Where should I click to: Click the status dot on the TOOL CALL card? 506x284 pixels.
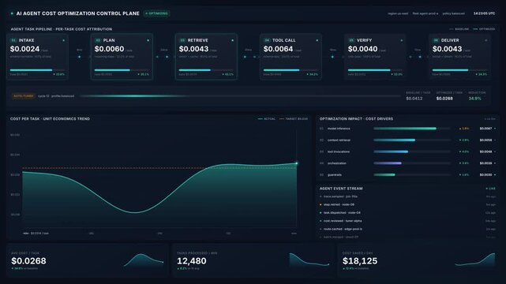pos(317,40)
